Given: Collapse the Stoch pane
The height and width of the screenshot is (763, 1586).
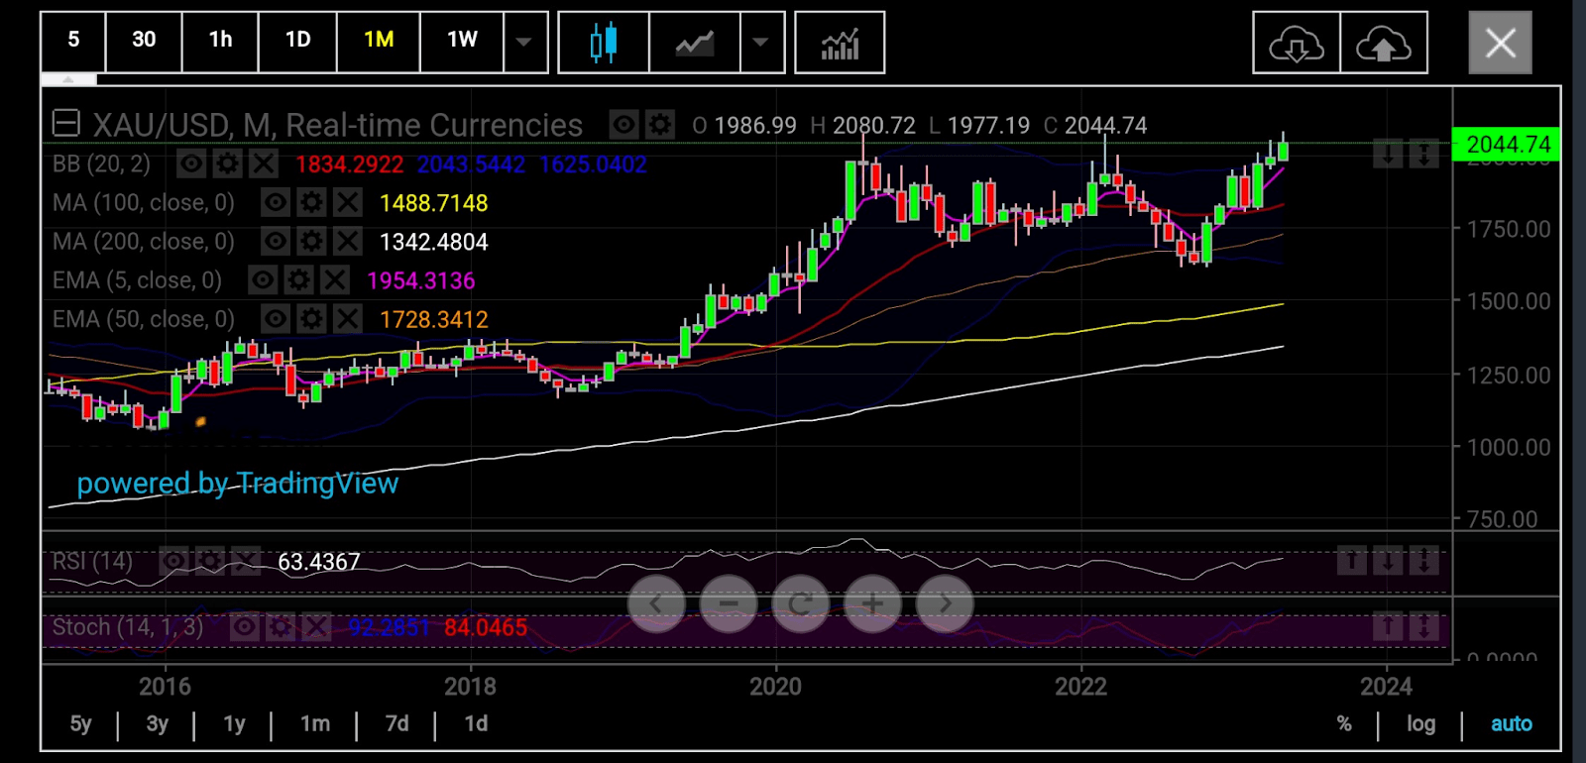Looking at the screenshot, I should pos(1423,626).
